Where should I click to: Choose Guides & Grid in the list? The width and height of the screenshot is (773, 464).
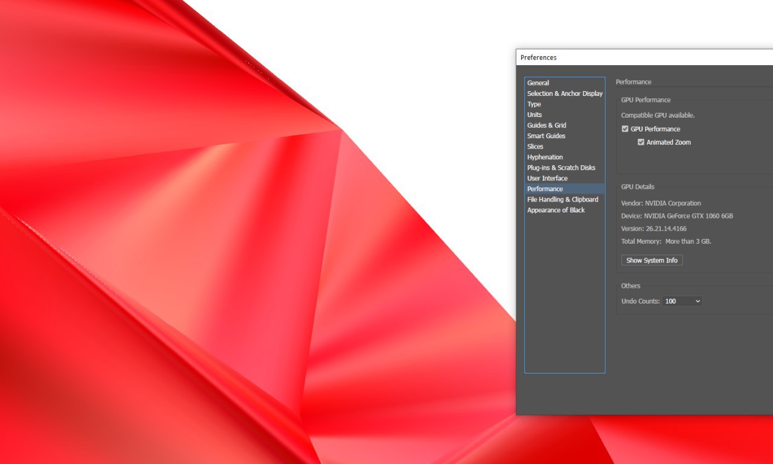(565, 126)
